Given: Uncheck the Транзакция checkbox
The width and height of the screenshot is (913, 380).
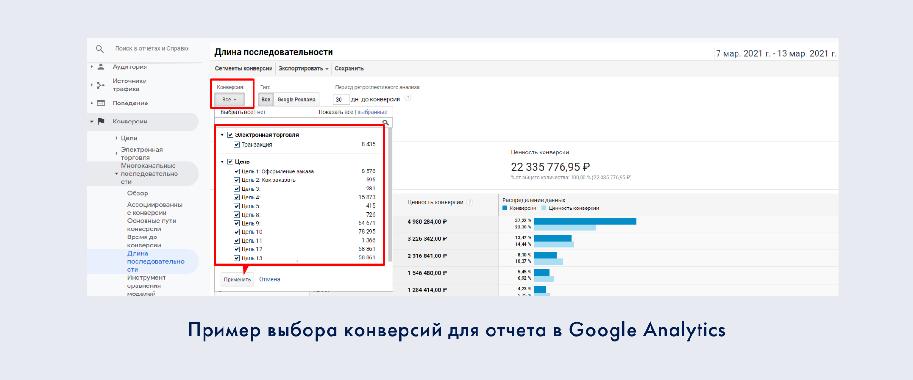Looking at the screenshot, I should (237, 145).
